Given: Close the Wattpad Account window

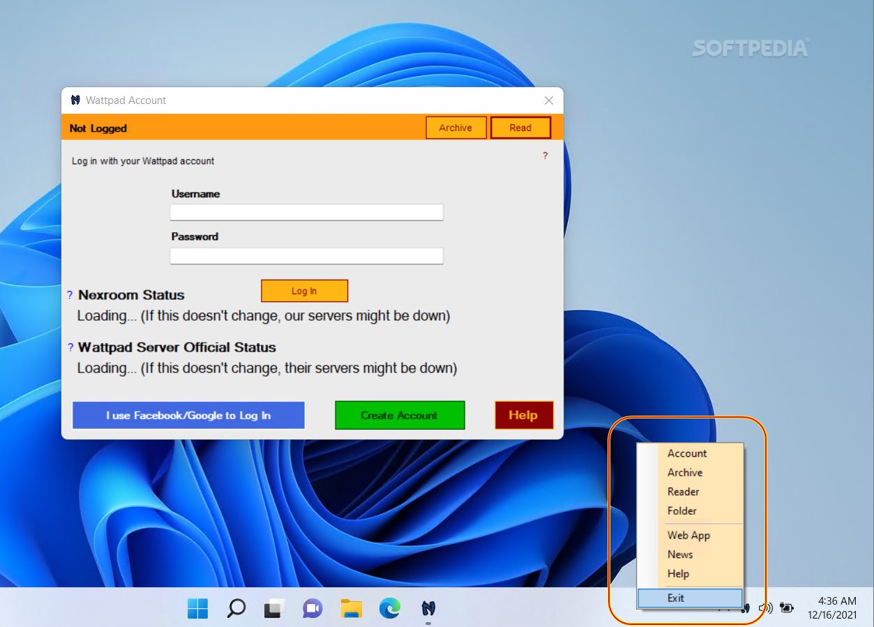Looking at the screenshot, I should click(x=549, y=100).
